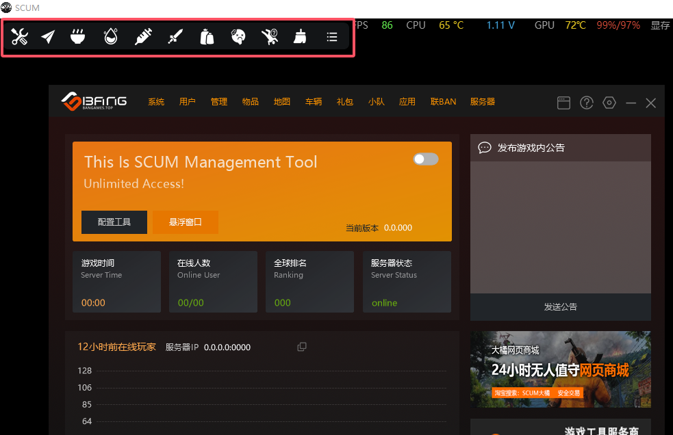Click the sword icon in floating toolbar
The height and width of the screenshot is (435, 673).
click(x=175, y=37)
